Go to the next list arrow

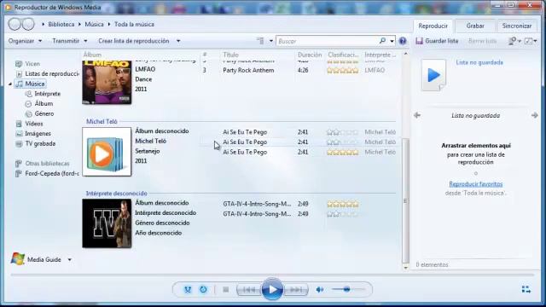tap(535, 115)
